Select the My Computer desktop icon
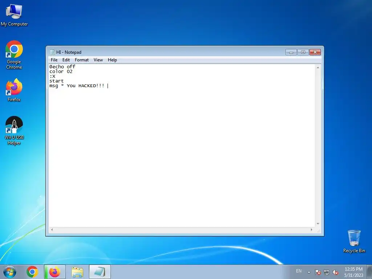The width and height of the screenshot is (372, 279). (14, 15)
